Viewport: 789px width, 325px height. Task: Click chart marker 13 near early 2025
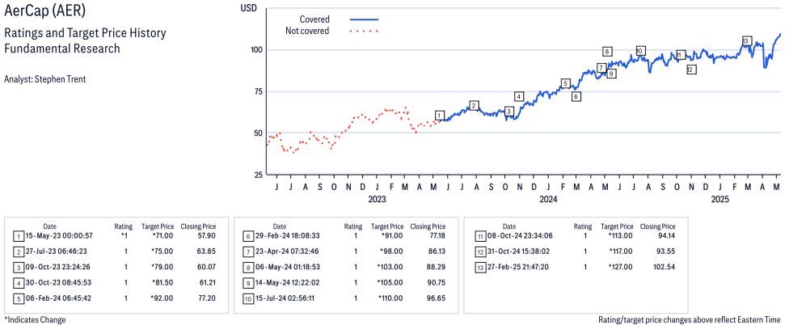click(746, 40)
